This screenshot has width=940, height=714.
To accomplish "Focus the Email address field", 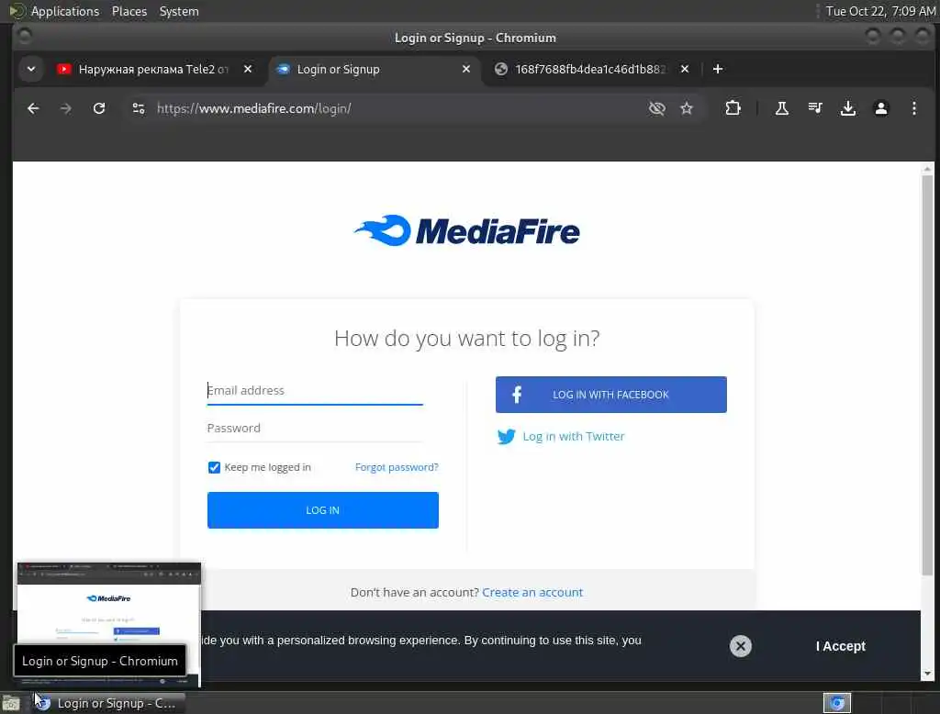I will pyautogui.click(x=315, y=390).
